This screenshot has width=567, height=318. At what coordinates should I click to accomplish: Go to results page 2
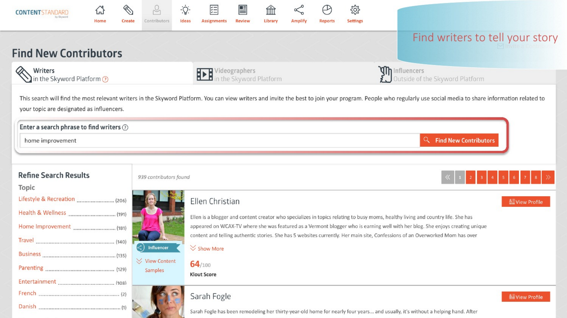pos(471,177)
